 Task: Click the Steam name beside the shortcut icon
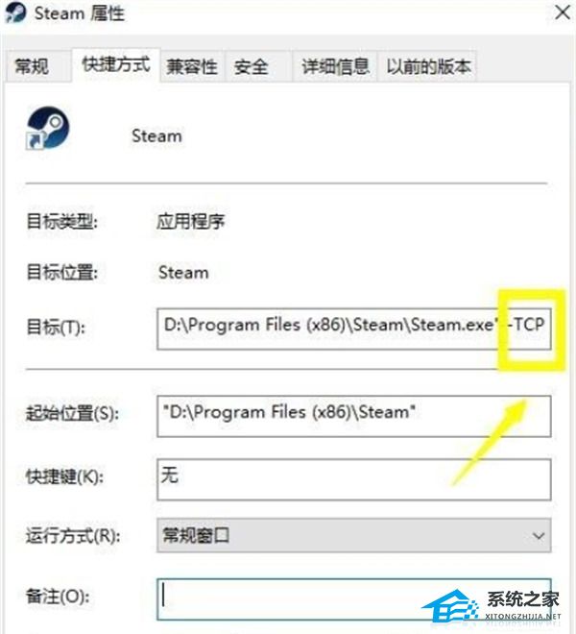156,135
